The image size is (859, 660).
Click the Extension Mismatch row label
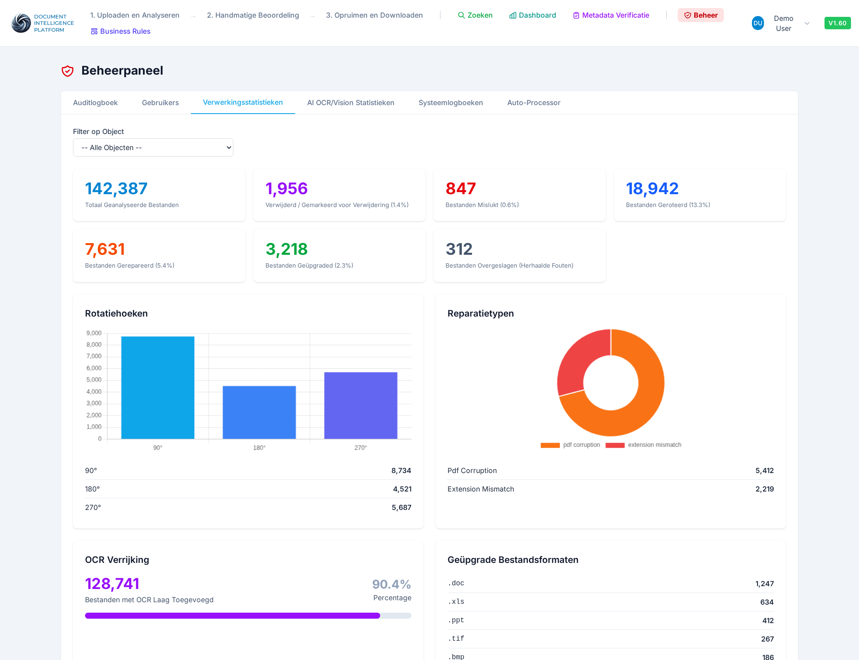coord(480,489)
